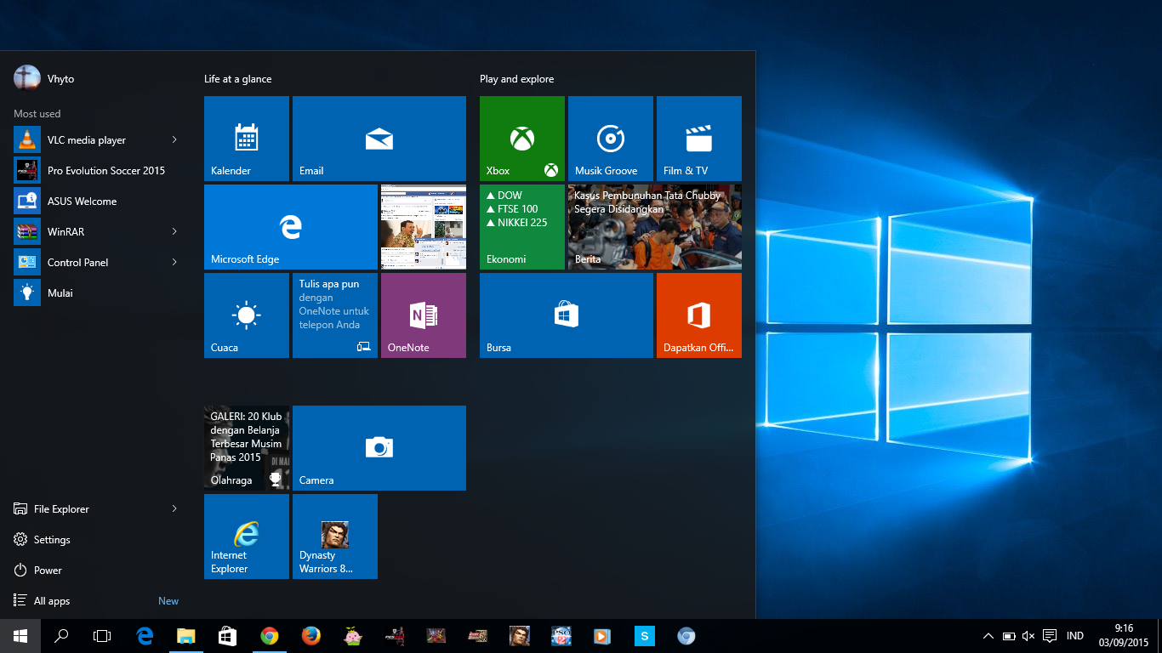Click the Dapatkan Office tile

(699, 315)
